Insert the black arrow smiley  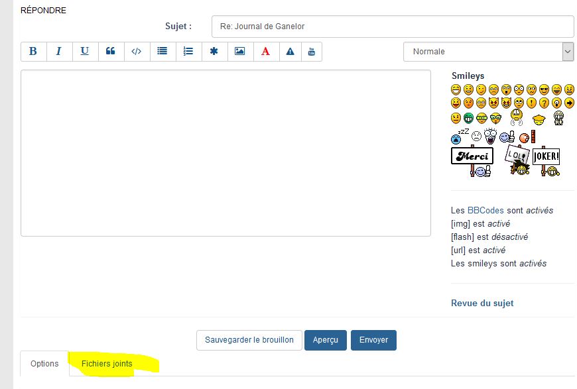pyautogui.click(x=569, y=103)
